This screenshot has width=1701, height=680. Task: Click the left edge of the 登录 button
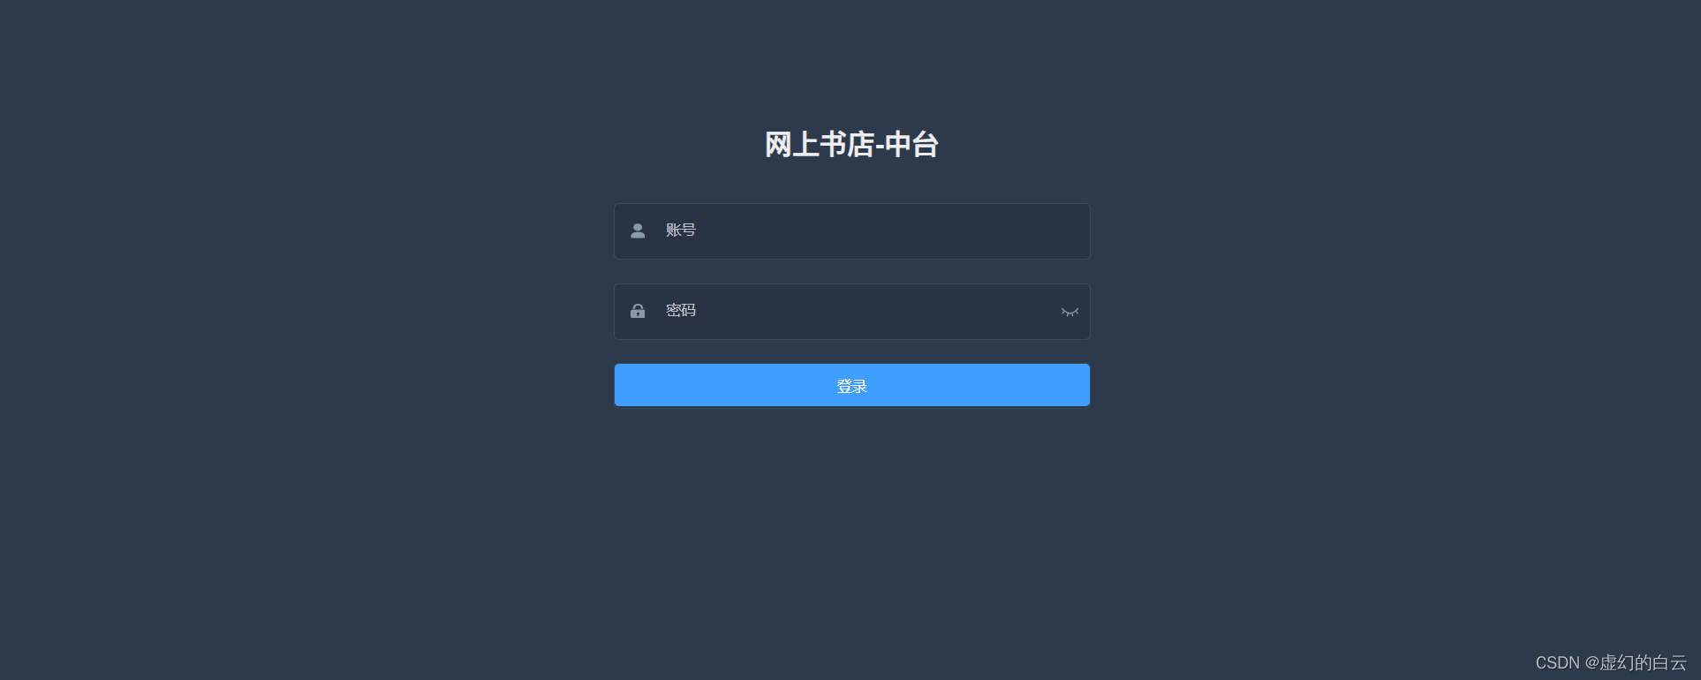tap(624, 385)
